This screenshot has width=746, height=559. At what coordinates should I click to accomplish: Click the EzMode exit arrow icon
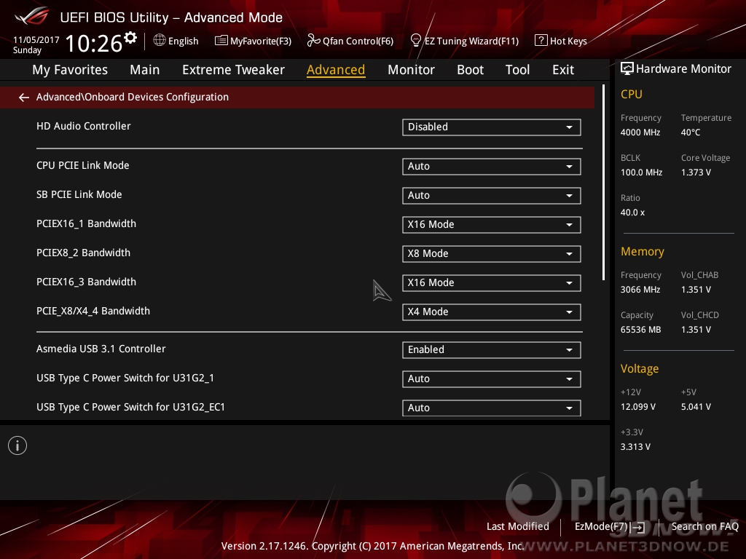[638, 527]
